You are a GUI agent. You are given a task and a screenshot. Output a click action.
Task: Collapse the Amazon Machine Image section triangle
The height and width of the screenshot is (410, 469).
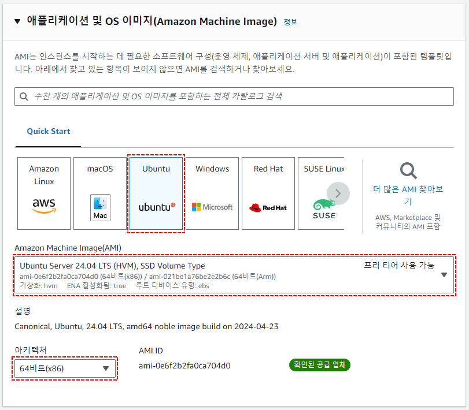click(17, 21)
